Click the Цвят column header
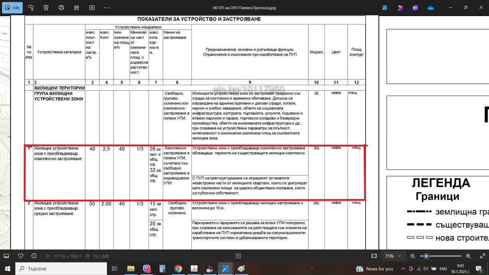 (x=336, y=52)
